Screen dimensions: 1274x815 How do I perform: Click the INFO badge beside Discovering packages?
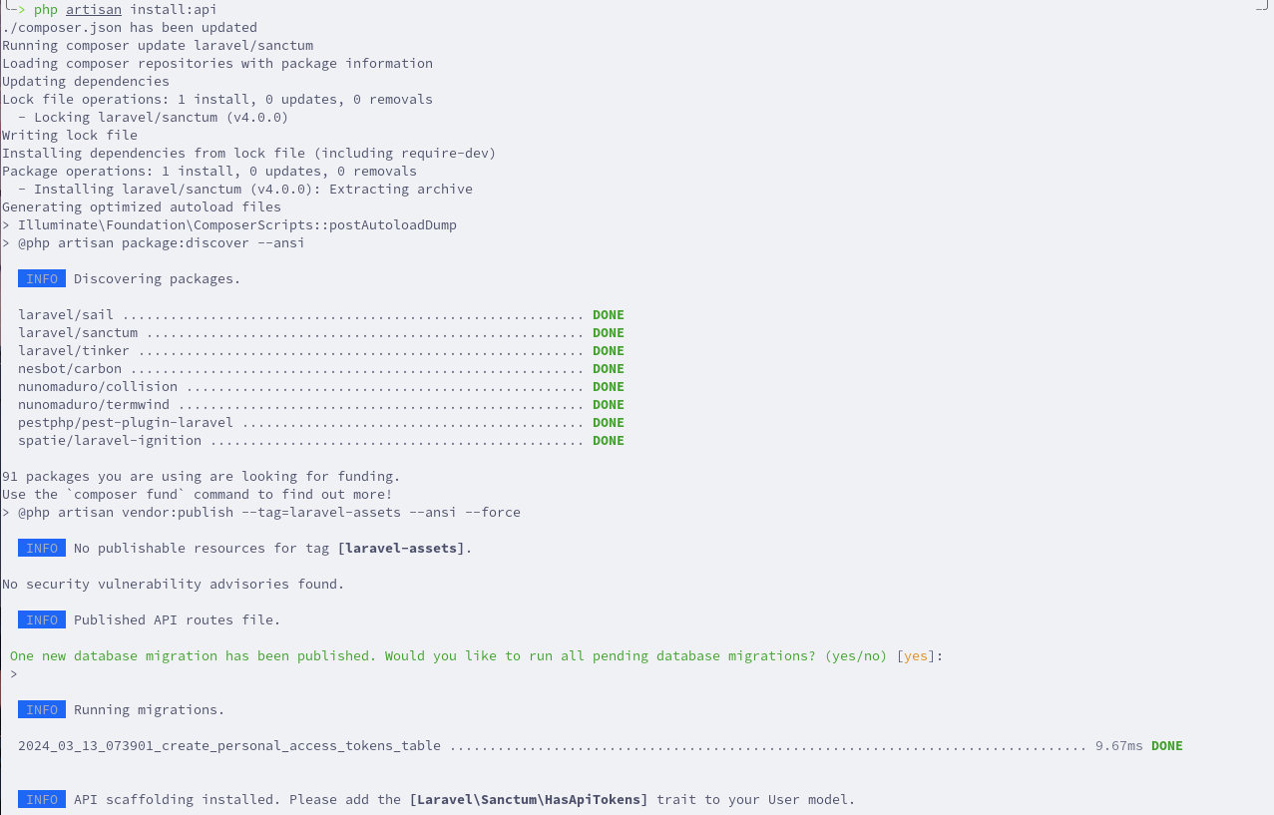click(42, 278)
